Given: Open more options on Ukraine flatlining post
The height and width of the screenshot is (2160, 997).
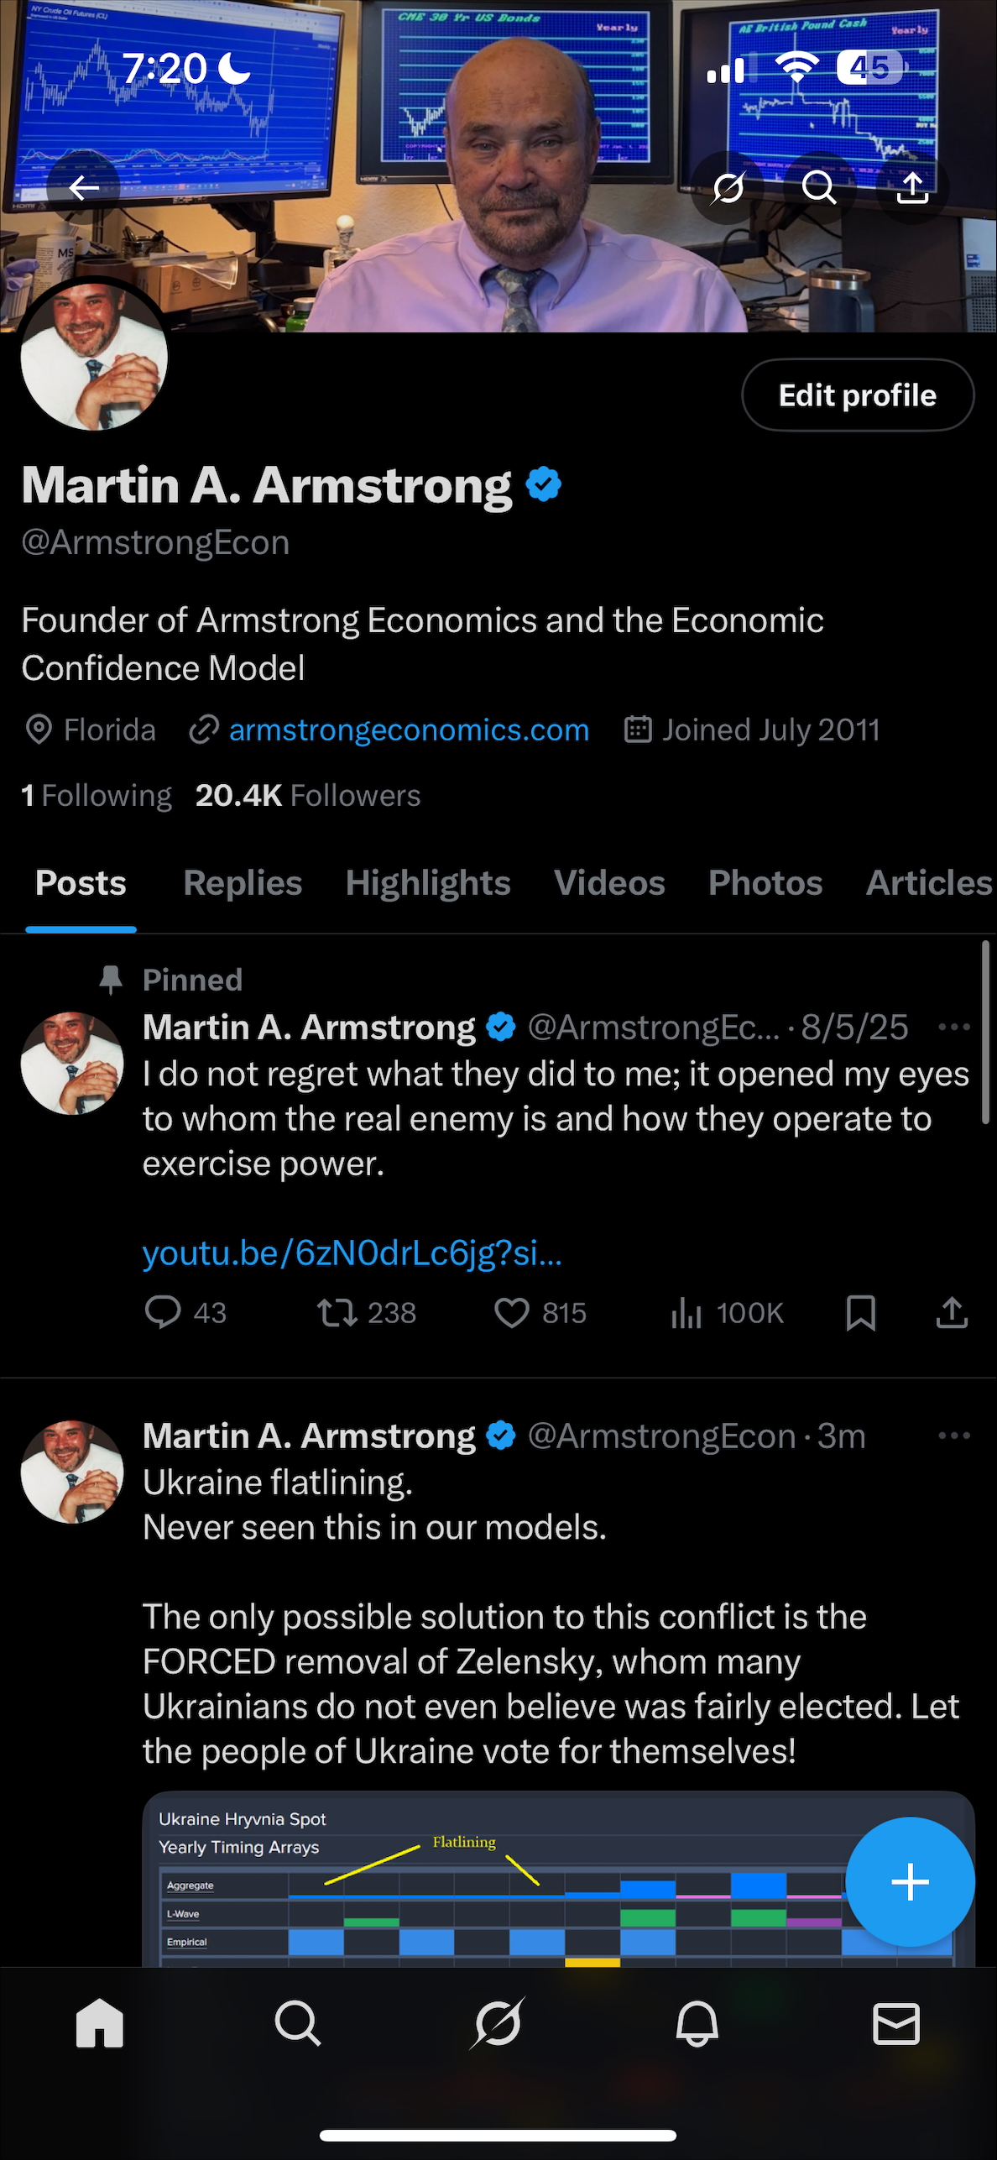Looking at the screenshot, I should click(954, 1436).
